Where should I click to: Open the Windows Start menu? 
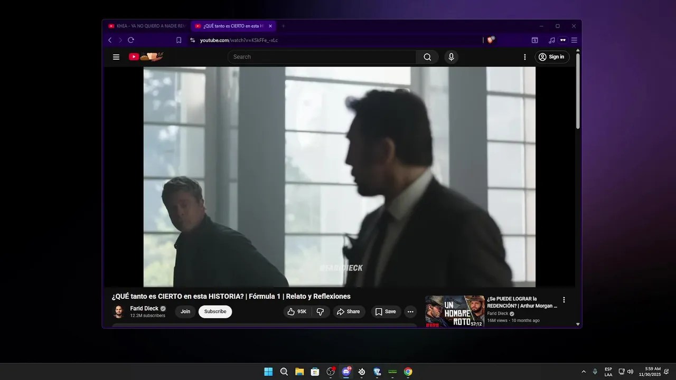(268, 372)
